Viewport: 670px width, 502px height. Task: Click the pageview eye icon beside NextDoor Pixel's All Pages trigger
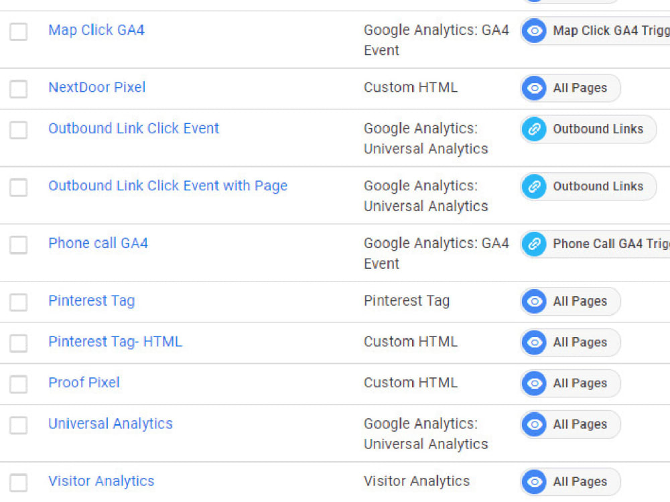tap(534, 88)
